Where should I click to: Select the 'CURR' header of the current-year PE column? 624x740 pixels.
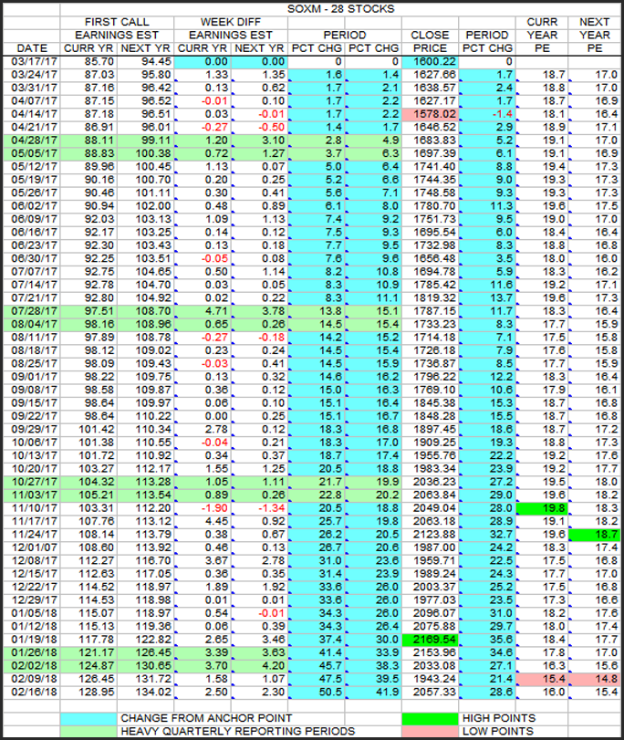[542, 22]
